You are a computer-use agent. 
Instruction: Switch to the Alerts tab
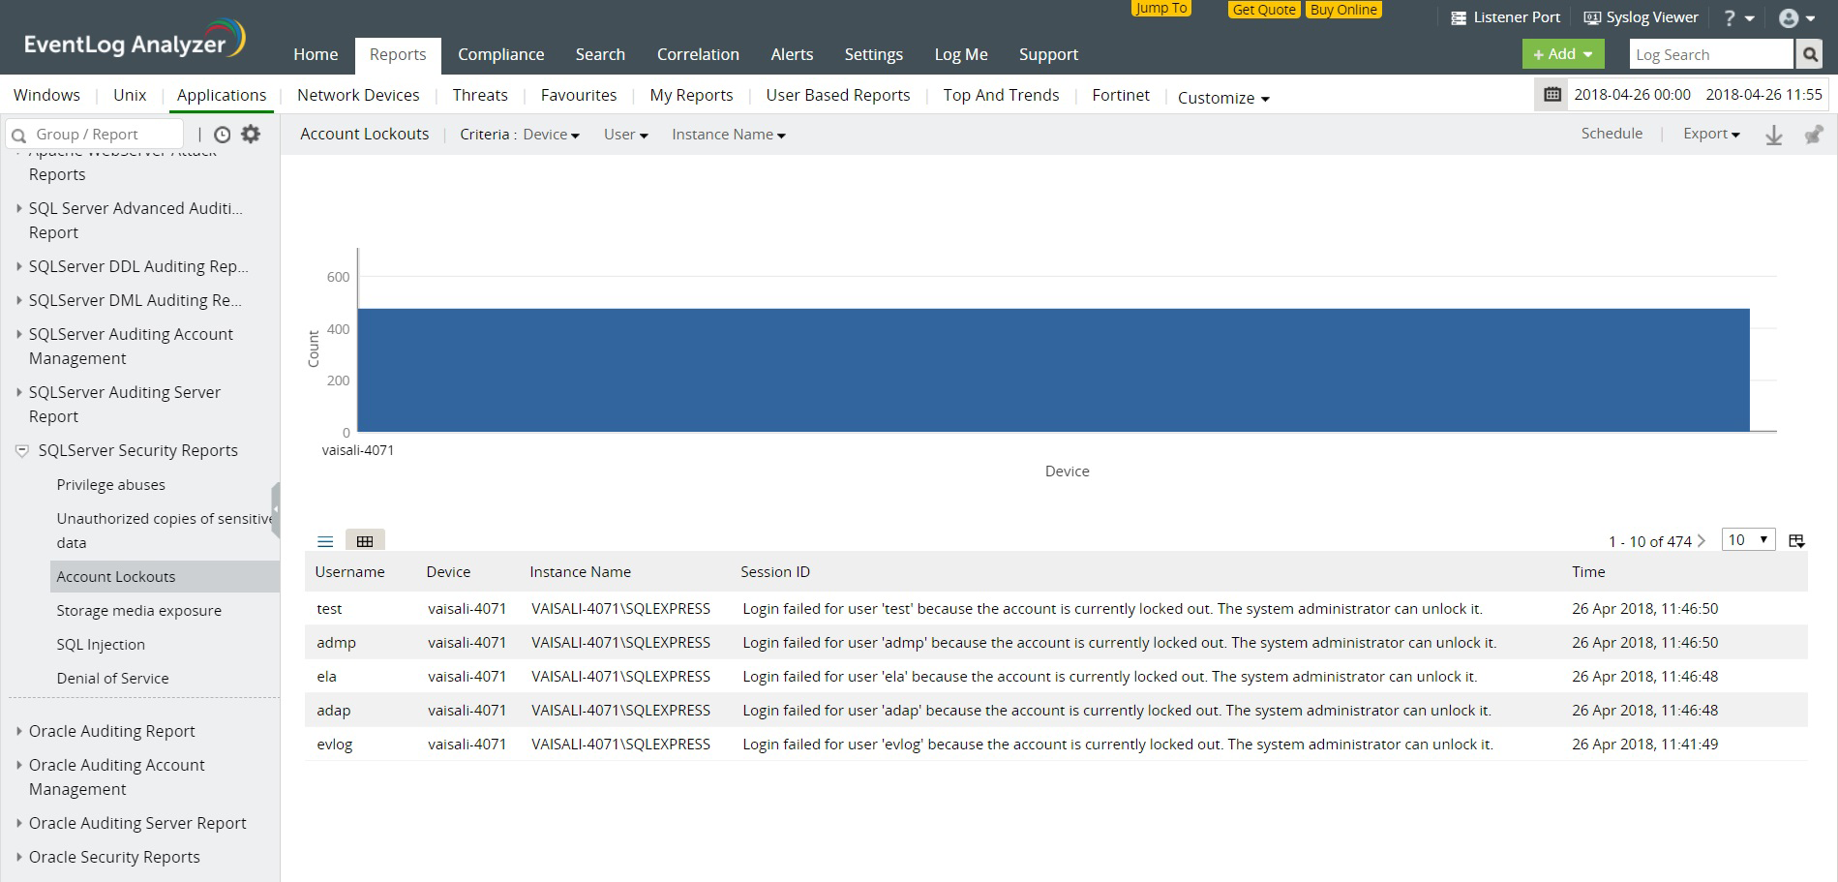click(792, 54)
